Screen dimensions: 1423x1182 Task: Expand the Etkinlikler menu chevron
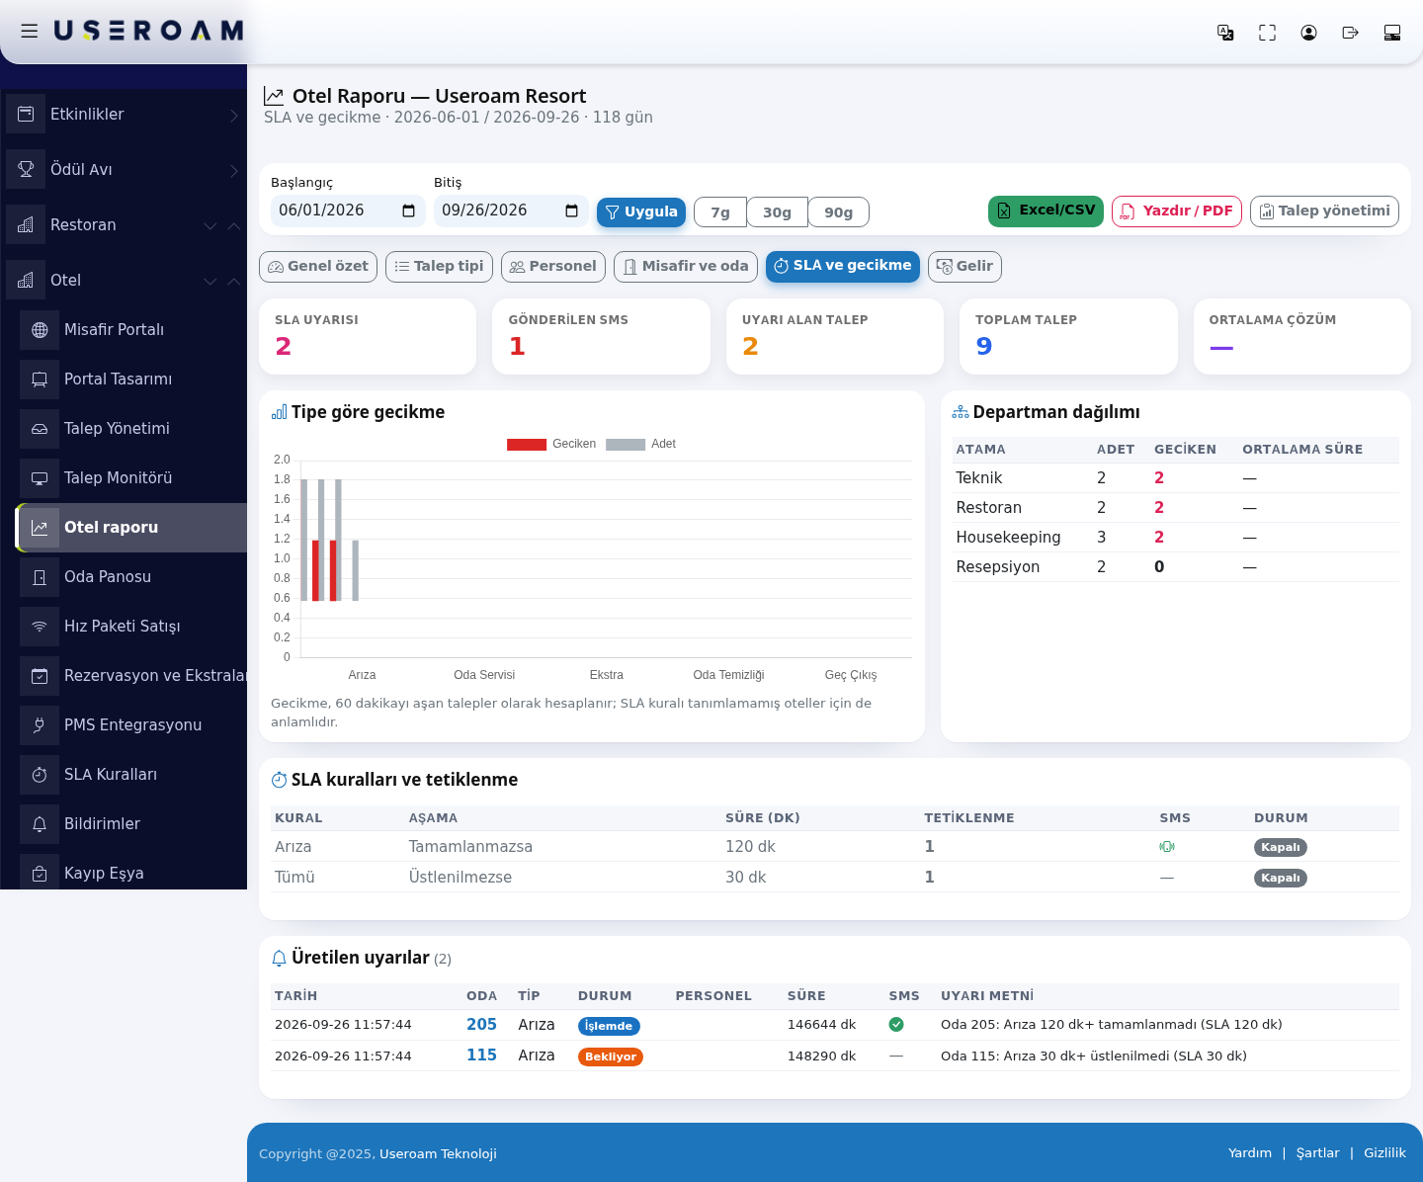[x=234, y=115]
